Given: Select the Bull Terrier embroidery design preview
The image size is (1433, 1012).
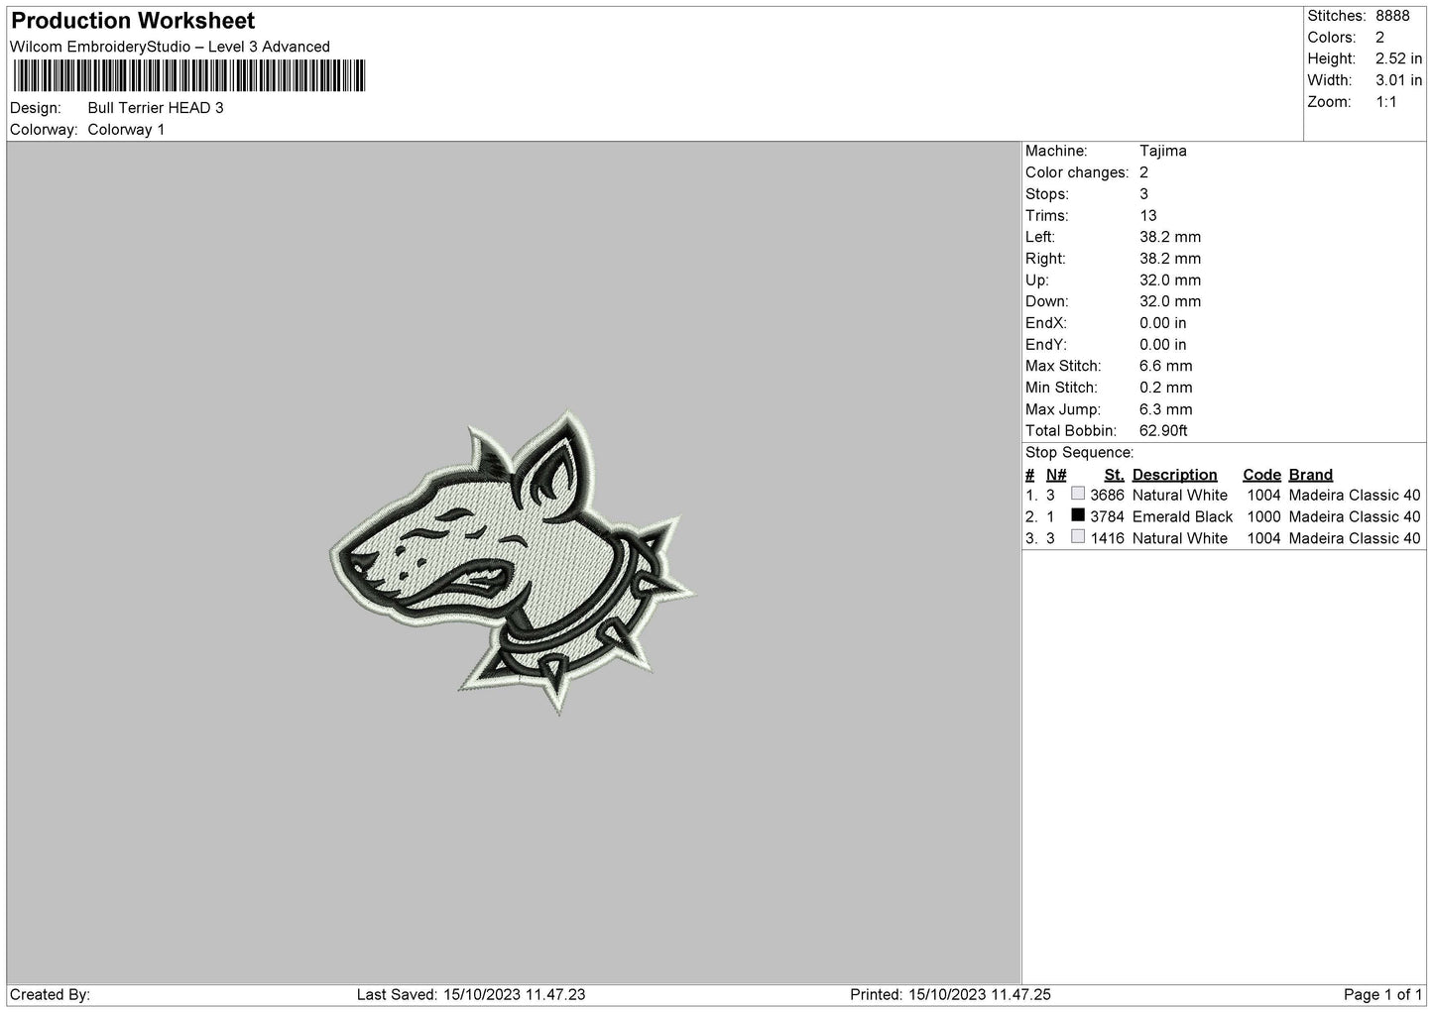Looking at the screenshot, I should pos(513,562).
